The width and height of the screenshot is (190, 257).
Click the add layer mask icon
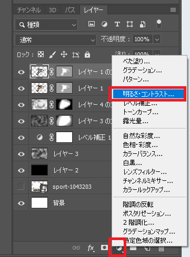[104, 247]
